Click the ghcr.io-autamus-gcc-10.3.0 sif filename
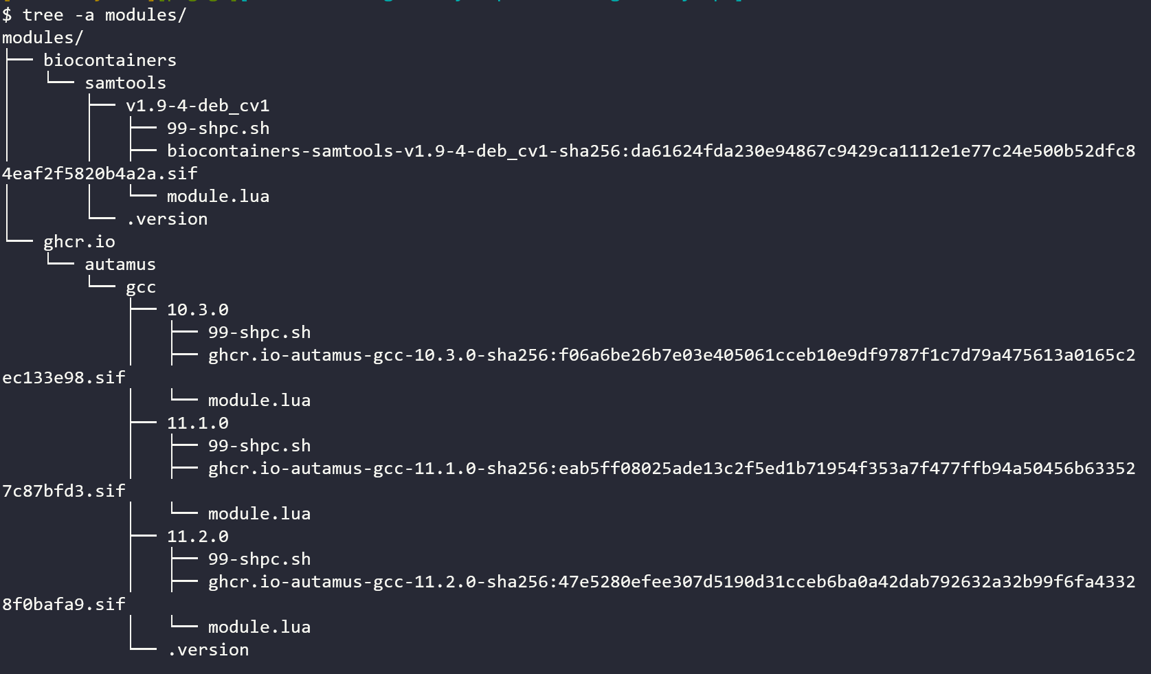 [671, 355]
